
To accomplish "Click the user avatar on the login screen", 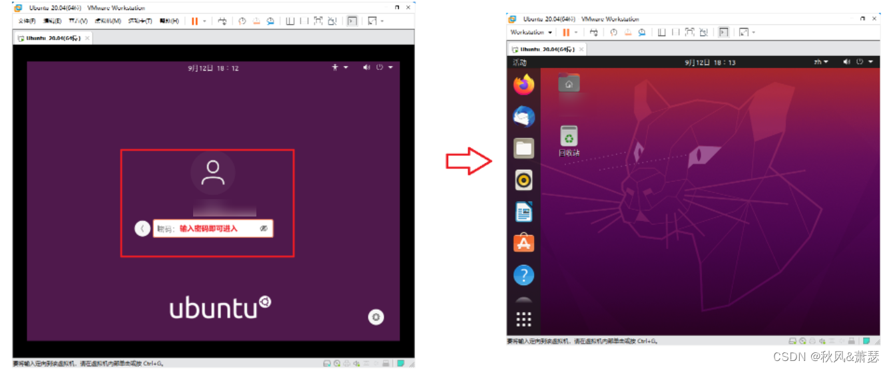I will (x=213, y=173).
